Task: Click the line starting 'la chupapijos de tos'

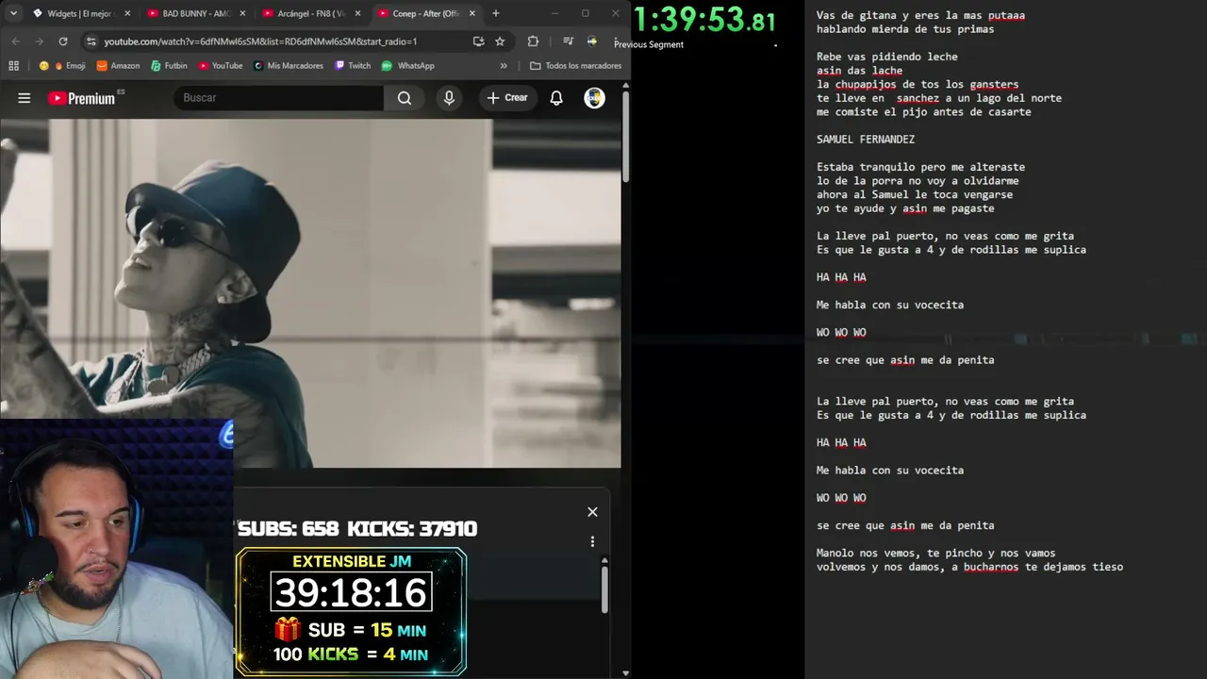Action: click(918, 85)
